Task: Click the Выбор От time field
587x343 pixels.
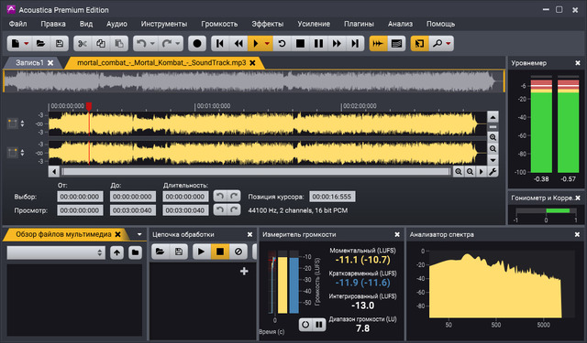Action: coord(80,197)
